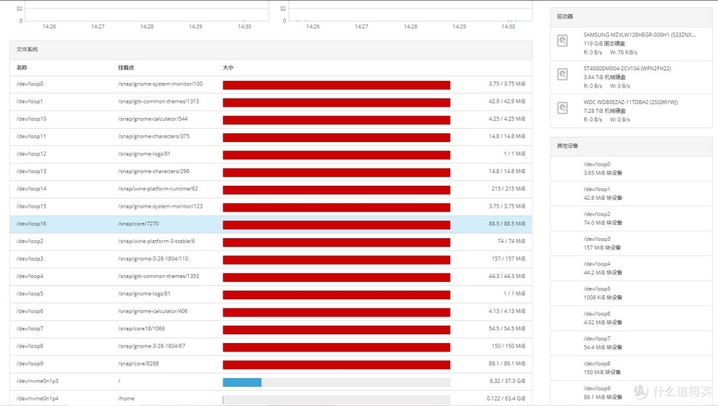Click the red usage bar for /dev/loop14

336,190
